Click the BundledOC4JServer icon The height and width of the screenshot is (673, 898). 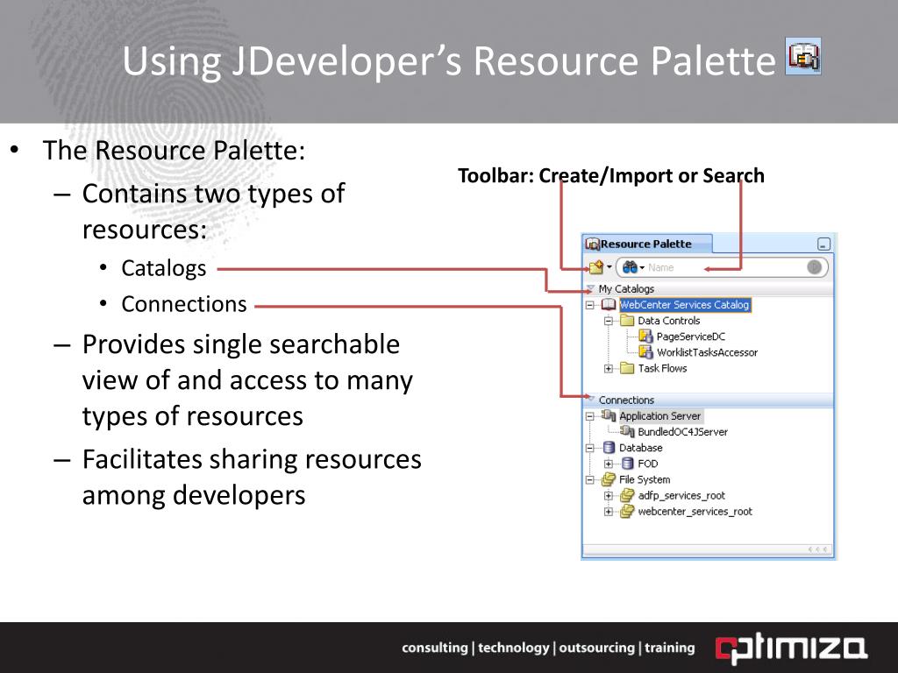[628, 431]
